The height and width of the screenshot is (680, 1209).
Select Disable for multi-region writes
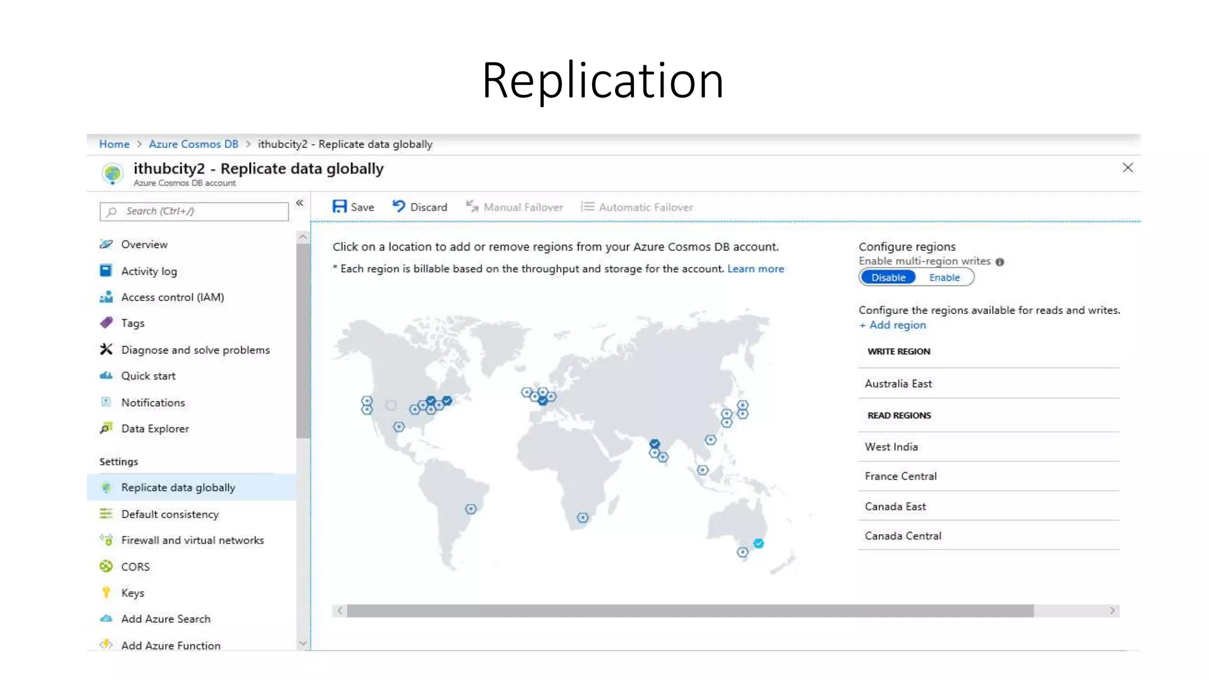click(888, 277)
